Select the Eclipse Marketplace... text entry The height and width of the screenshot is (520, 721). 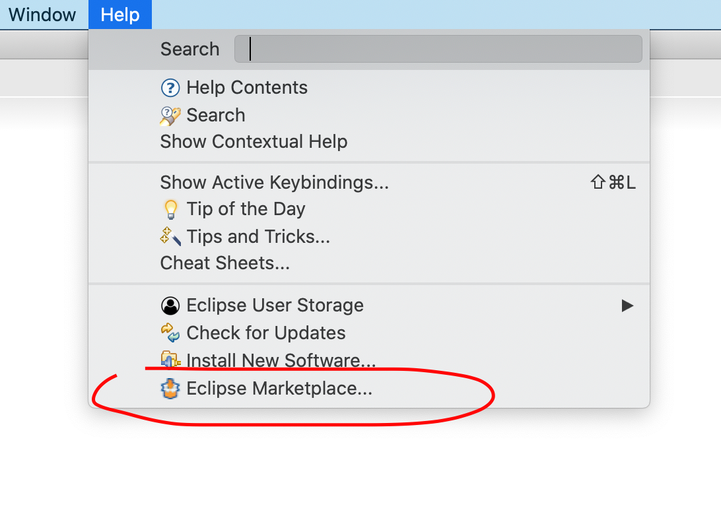pos(279,389)
